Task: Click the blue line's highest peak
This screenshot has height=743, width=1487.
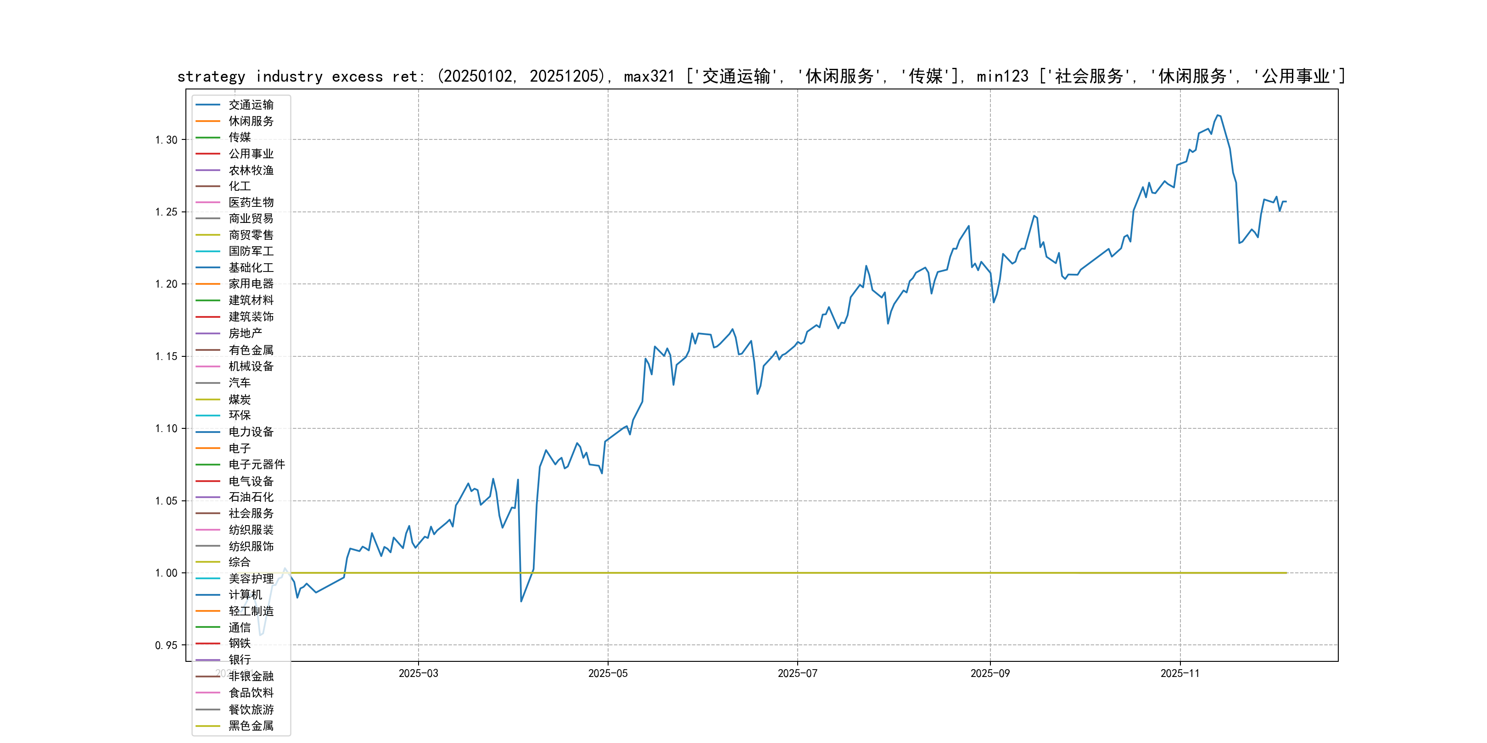Action: [1218, 116]
